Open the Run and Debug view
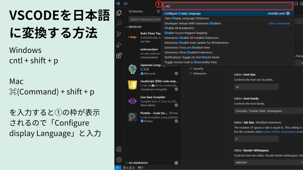This screenshot has width=303, height=170. (119, 45)
